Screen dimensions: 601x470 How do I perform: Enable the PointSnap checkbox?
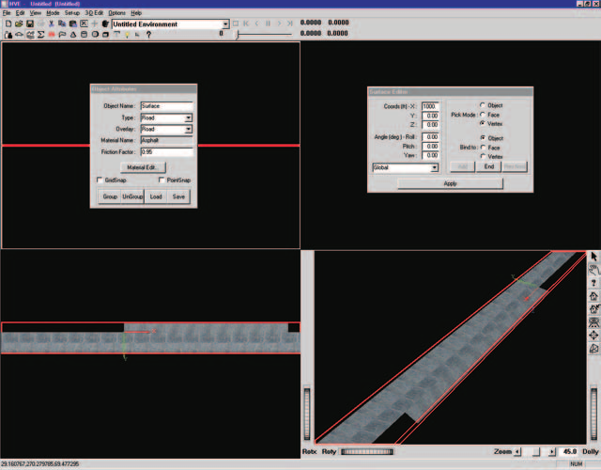(x=162, y=180)
